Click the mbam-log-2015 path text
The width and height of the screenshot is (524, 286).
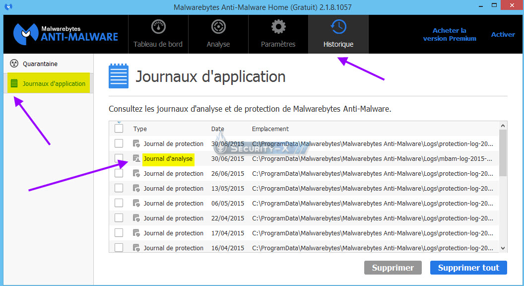tap(372, 158)
